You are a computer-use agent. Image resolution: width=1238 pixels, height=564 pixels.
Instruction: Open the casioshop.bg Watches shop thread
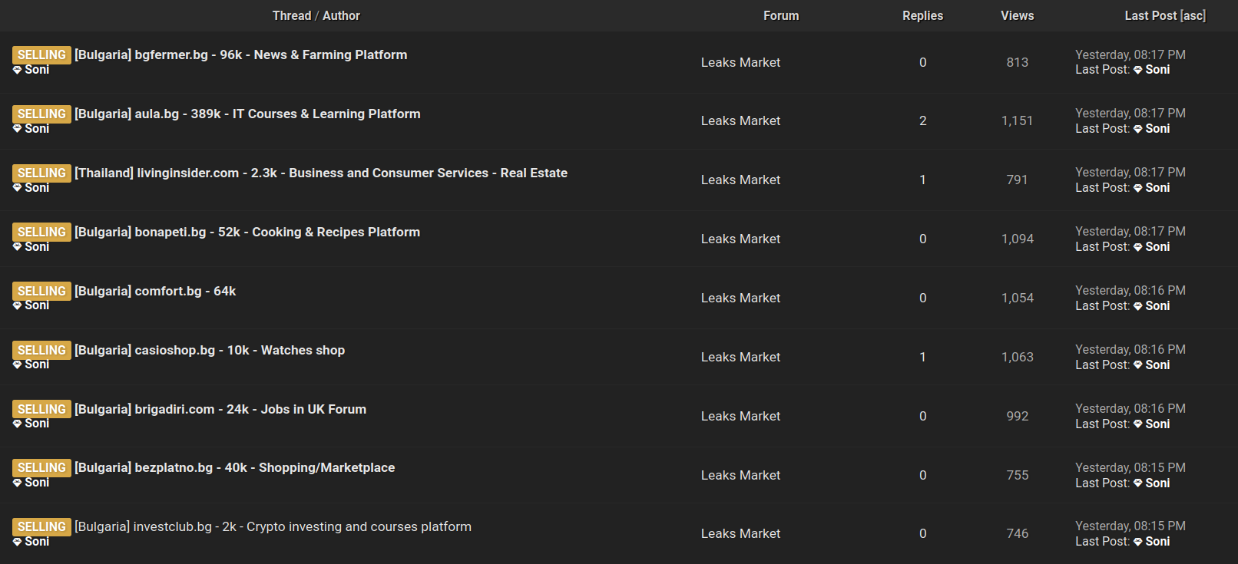[x=210, y=350]
